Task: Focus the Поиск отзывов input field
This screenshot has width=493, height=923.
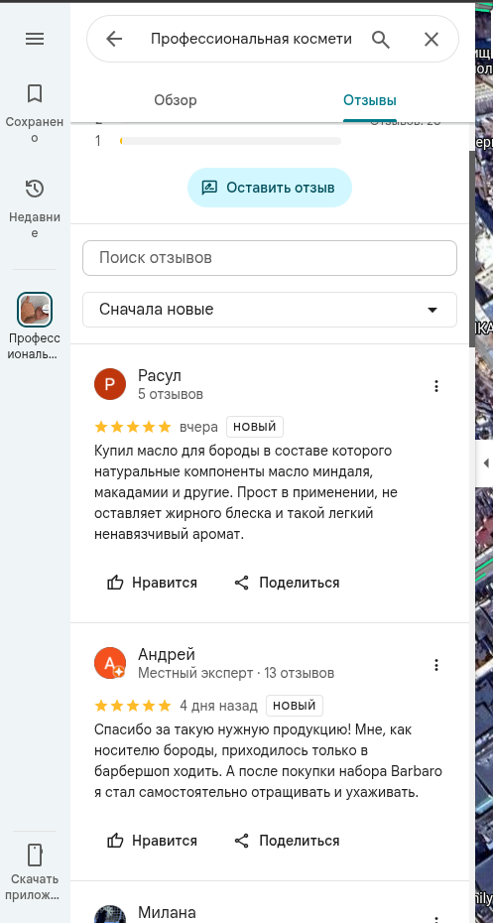Action: coord(270,258)
